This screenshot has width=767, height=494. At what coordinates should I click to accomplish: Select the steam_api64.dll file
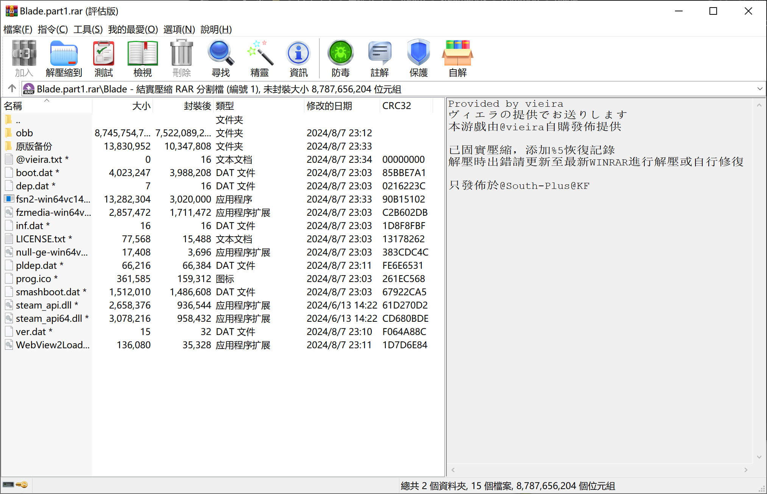(48, 318)
